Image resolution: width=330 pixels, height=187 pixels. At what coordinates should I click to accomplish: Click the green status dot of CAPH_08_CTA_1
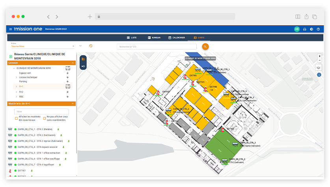pyautogui.click(x=15, y=129)
